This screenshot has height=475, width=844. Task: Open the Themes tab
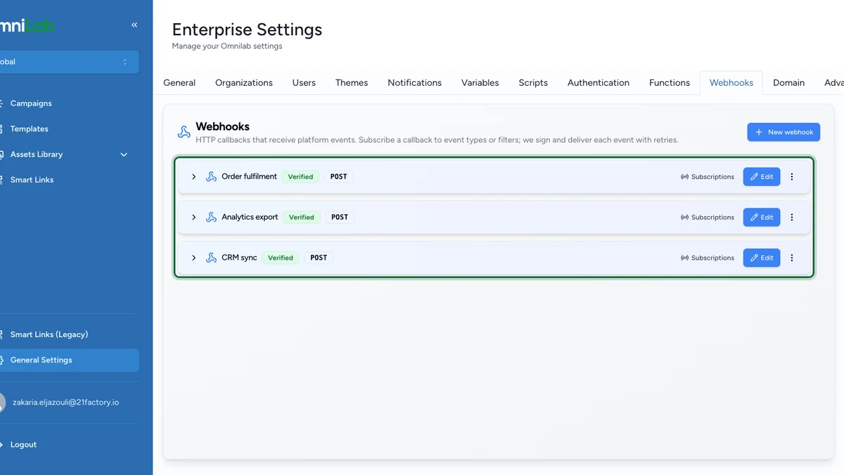tap(352, 82)
